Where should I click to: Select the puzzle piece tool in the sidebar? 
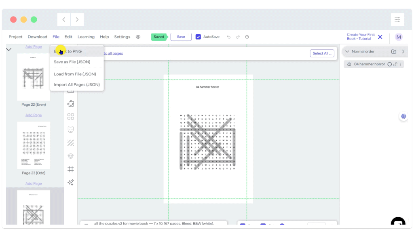click(x=70, y=104)
